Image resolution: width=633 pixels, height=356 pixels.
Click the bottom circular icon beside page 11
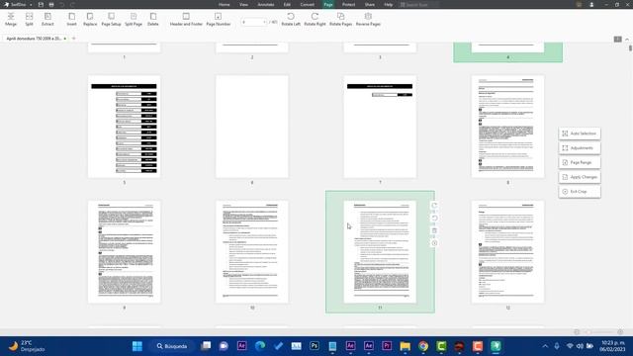pyautogui.click(x=434, y=243)
